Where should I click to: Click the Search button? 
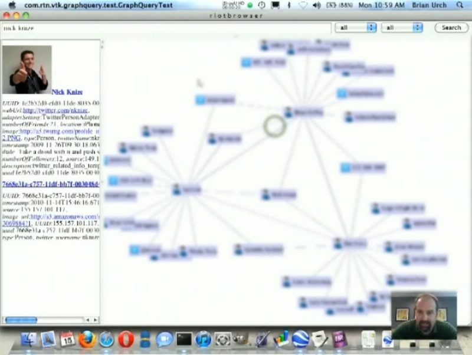point(451,28)
